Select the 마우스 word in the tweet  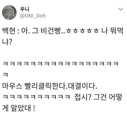tap(12, 86)
